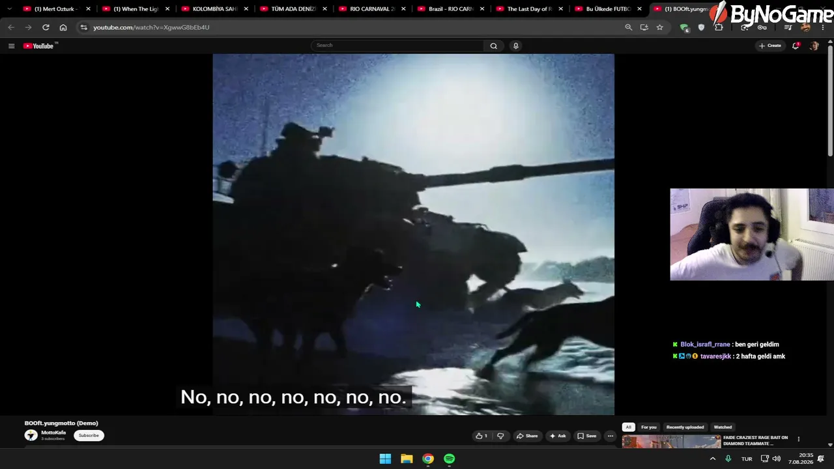Open the FAIDE CRAZIEST RAGE BAIT thumbnail
This screenshot has width=834, height=469.
(671, 442)
